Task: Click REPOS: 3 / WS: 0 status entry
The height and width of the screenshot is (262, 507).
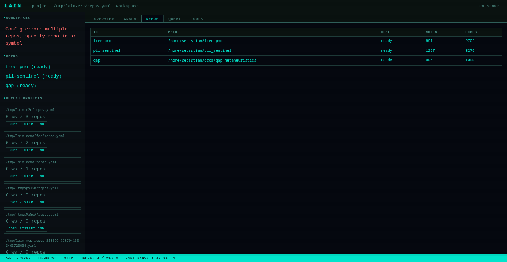Action: [99, 258]
